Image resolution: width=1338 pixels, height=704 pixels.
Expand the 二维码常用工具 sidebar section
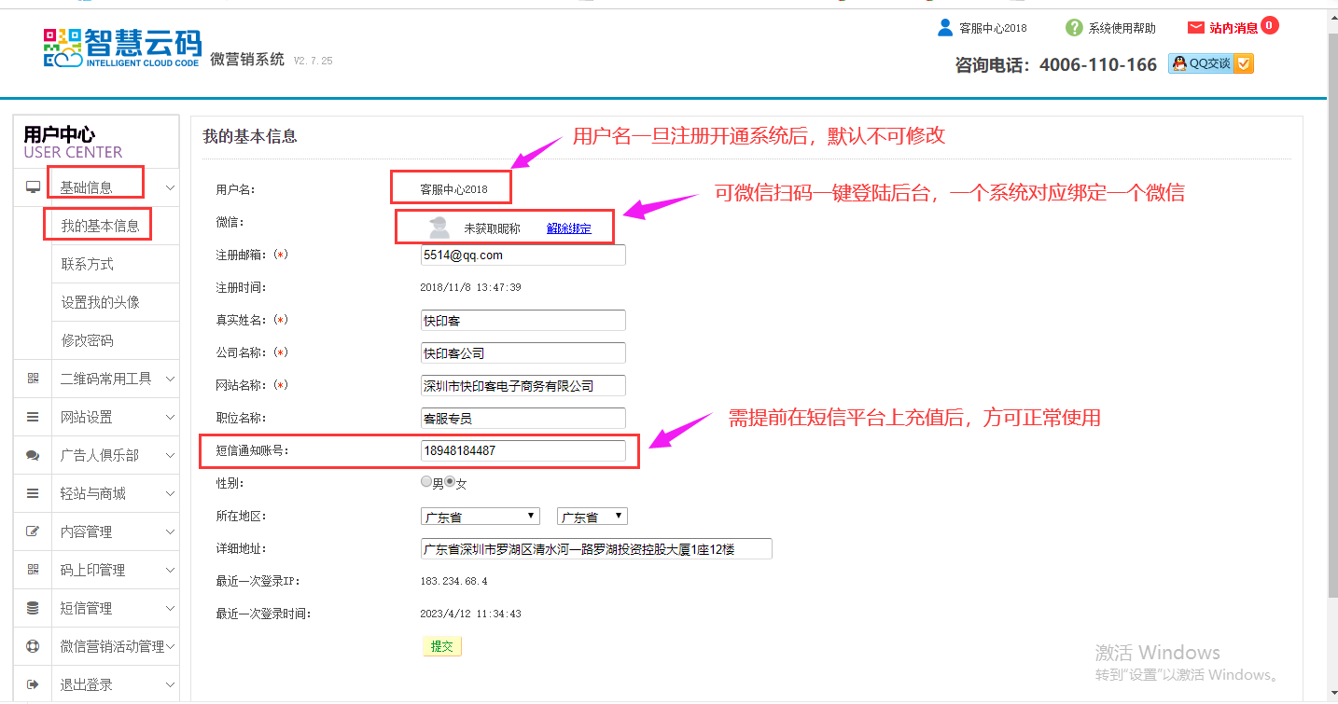point(105,379)
